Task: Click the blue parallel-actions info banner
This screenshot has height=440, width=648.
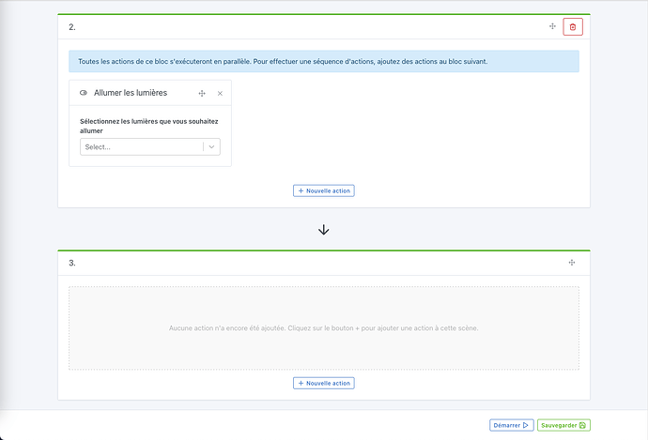Action: point(324,62)
